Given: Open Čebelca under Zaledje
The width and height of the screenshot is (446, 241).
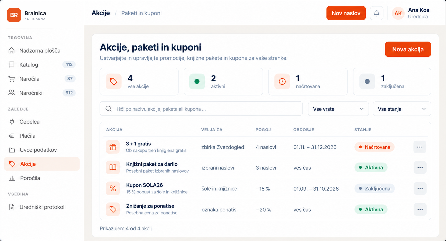Looking at the screenshot, I should coord(42,122).
